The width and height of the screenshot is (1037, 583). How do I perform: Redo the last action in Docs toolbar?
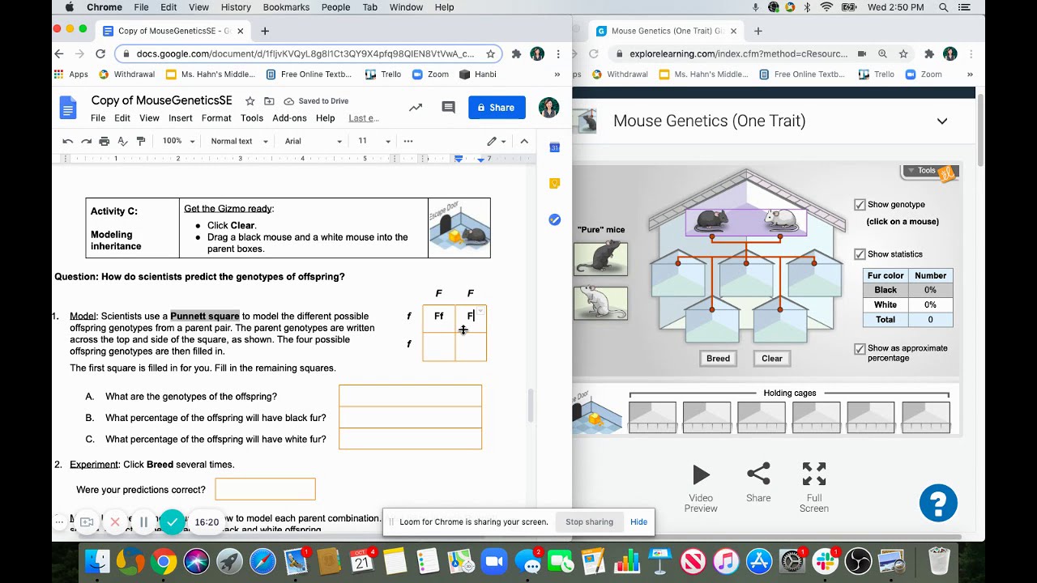(x=86, y=141)
